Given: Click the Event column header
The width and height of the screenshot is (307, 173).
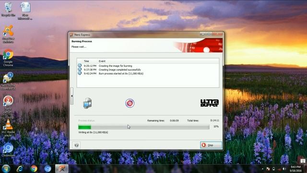Looking at the screenshot, I should click(x=102, y=61).
